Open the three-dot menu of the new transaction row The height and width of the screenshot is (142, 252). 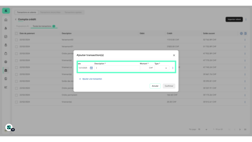173,68
